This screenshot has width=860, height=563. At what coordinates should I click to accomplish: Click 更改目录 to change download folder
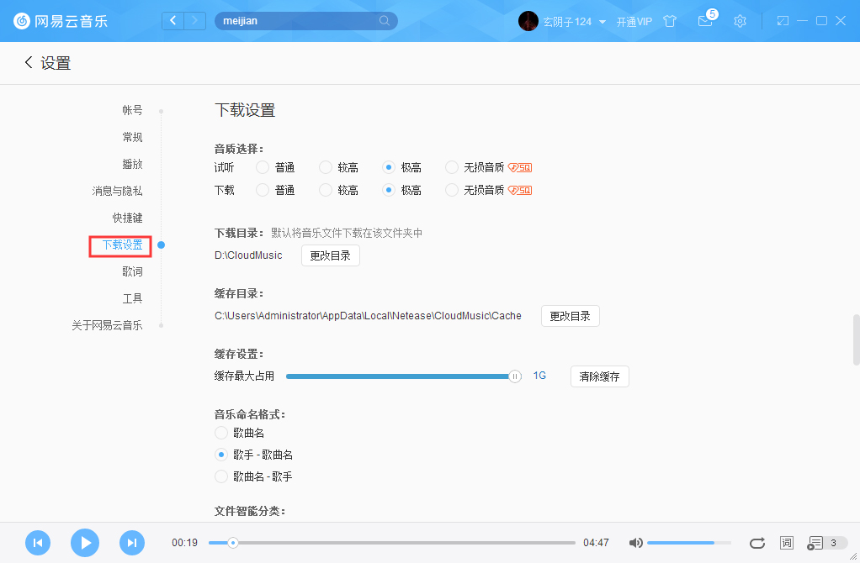(x=330, y=255)
